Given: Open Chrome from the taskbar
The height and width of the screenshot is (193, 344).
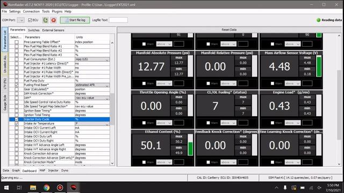Looking at the screenshot, I should click(x=47, y=188).
